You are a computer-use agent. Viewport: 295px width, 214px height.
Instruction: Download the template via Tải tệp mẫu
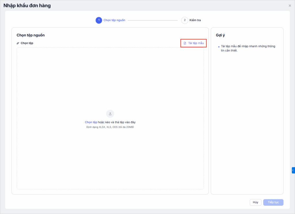tap(196, 43)
